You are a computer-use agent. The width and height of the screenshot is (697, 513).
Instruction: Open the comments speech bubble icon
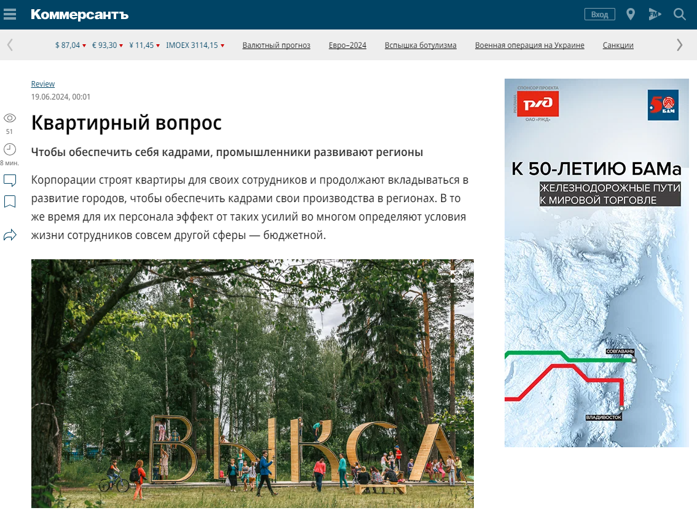[x=10, y=181]
